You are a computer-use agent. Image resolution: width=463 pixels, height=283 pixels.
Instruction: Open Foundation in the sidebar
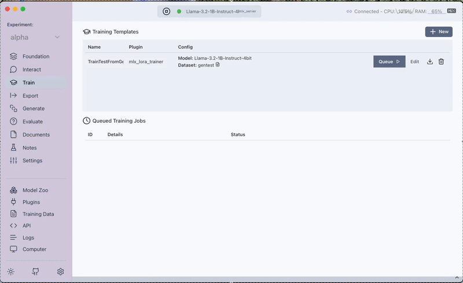pos(35,57)
